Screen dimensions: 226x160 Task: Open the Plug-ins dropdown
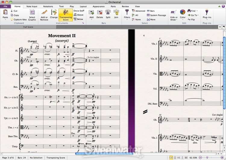click(207, 20)
